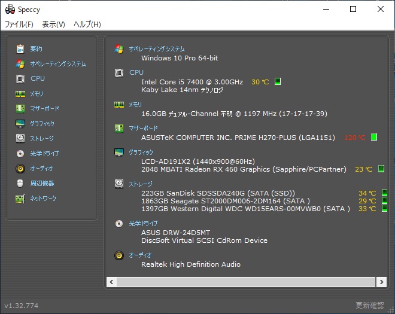The image size is (395, 314).
Task: Click the summary グラフィック heading
Action: click(x=141, y=153)
